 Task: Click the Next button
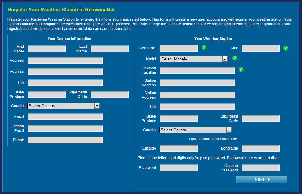pyautogui.click(x=262, y=179)
